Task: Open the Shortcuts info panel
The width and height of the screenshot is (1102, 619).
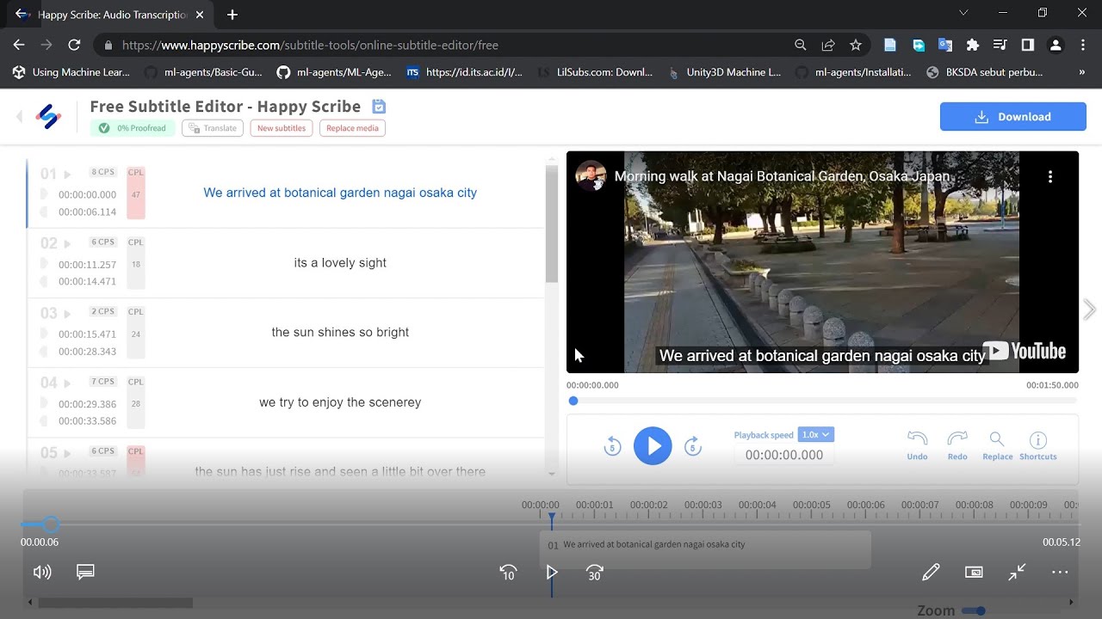Action: (1038, 445)
